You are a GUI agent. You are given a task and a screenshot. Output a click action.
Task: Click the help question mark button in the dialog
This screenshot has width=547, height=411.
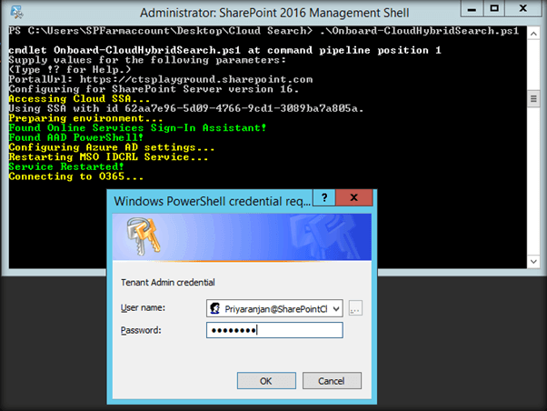point(324,197)
